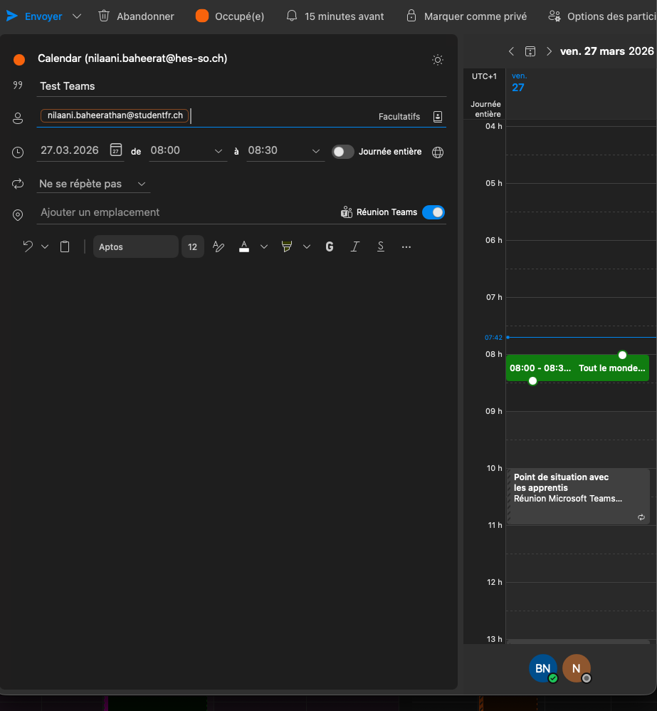This screenshot has width=657, height=711.
Task: Open the date picker calendar icon
Action: tap(116, 150)
